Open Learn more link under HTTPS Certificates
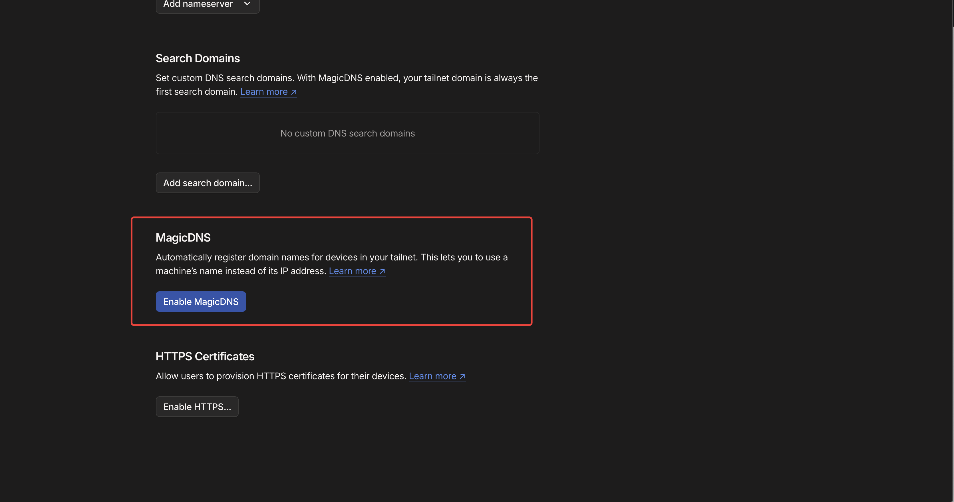This screenshot has height=502, width=954. click(x=437, y=376)
